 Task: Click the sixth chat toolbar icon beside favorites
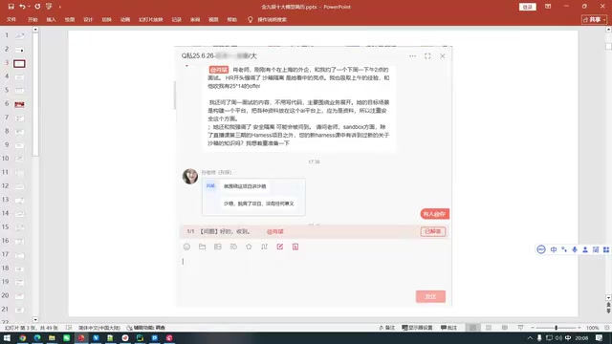(x=264, y=247)
